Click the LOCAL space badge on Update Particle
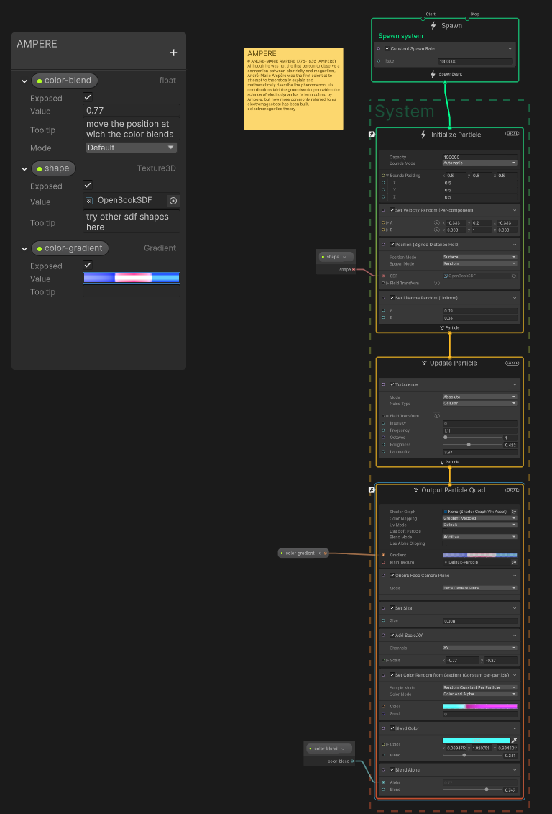Image resolution: width=552 pixels, height=814 pixels. [x=512, y=363]
